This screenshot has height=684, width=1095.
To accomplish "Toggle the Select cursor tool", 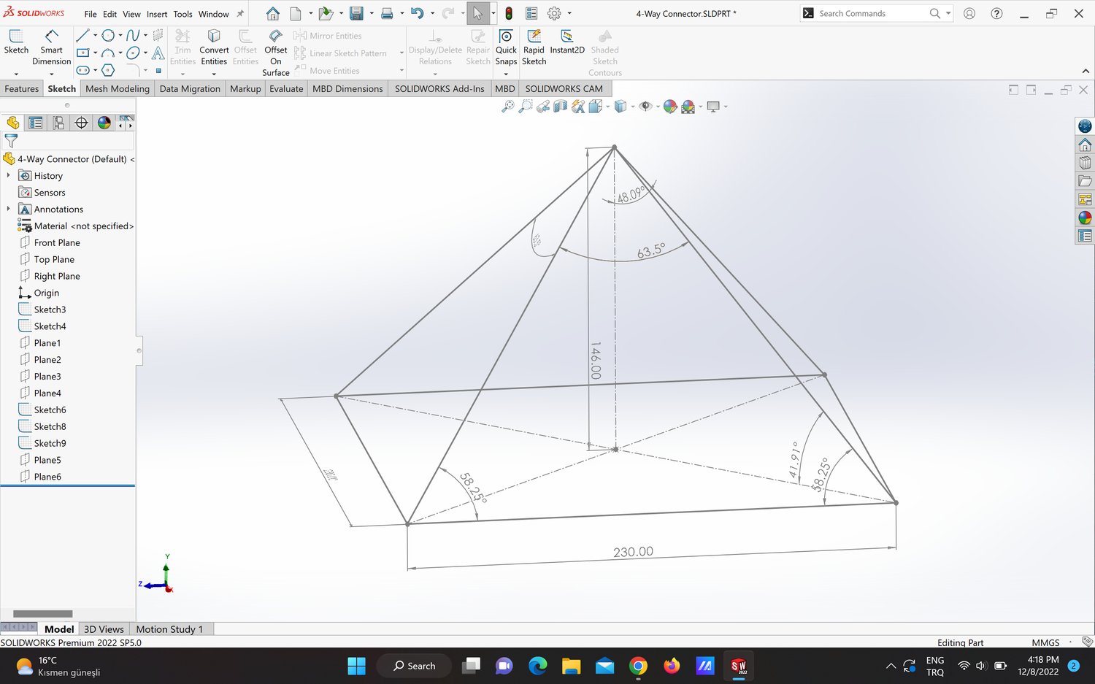I will pyautogui.click(x=477, y=13).
